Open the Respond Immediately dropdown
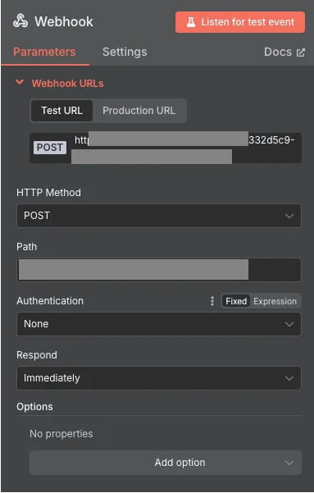This screenshot has width=314, height=493. [x=159, y=378]
